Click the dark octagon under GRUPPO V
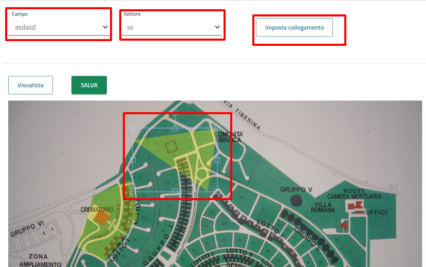426x267 pixels. [296, 200]
